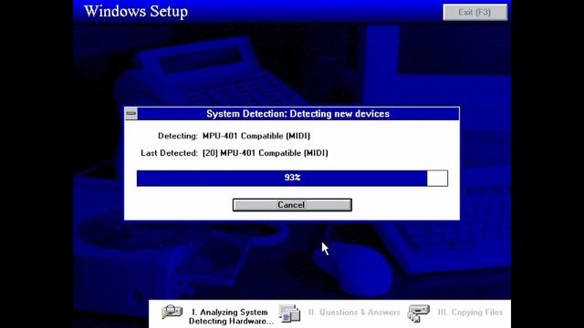The image size is (584, 328).
Task: Click the Cancel button in detection dialog
Action: click(x=292, y=205)
